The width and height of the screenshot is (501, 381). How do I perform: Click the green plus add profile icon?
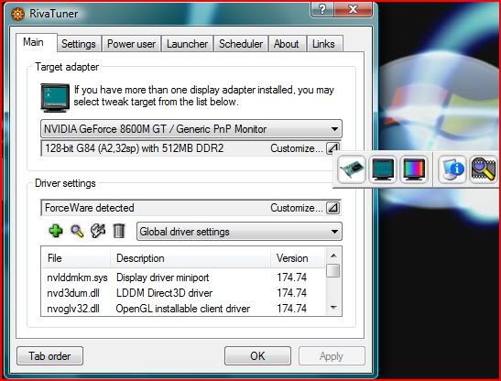pyautogui.click(x=56, y=231)
